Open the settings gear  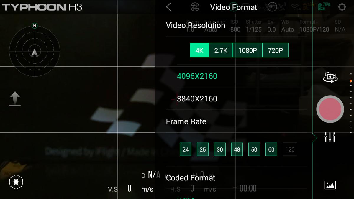point(342,7)
